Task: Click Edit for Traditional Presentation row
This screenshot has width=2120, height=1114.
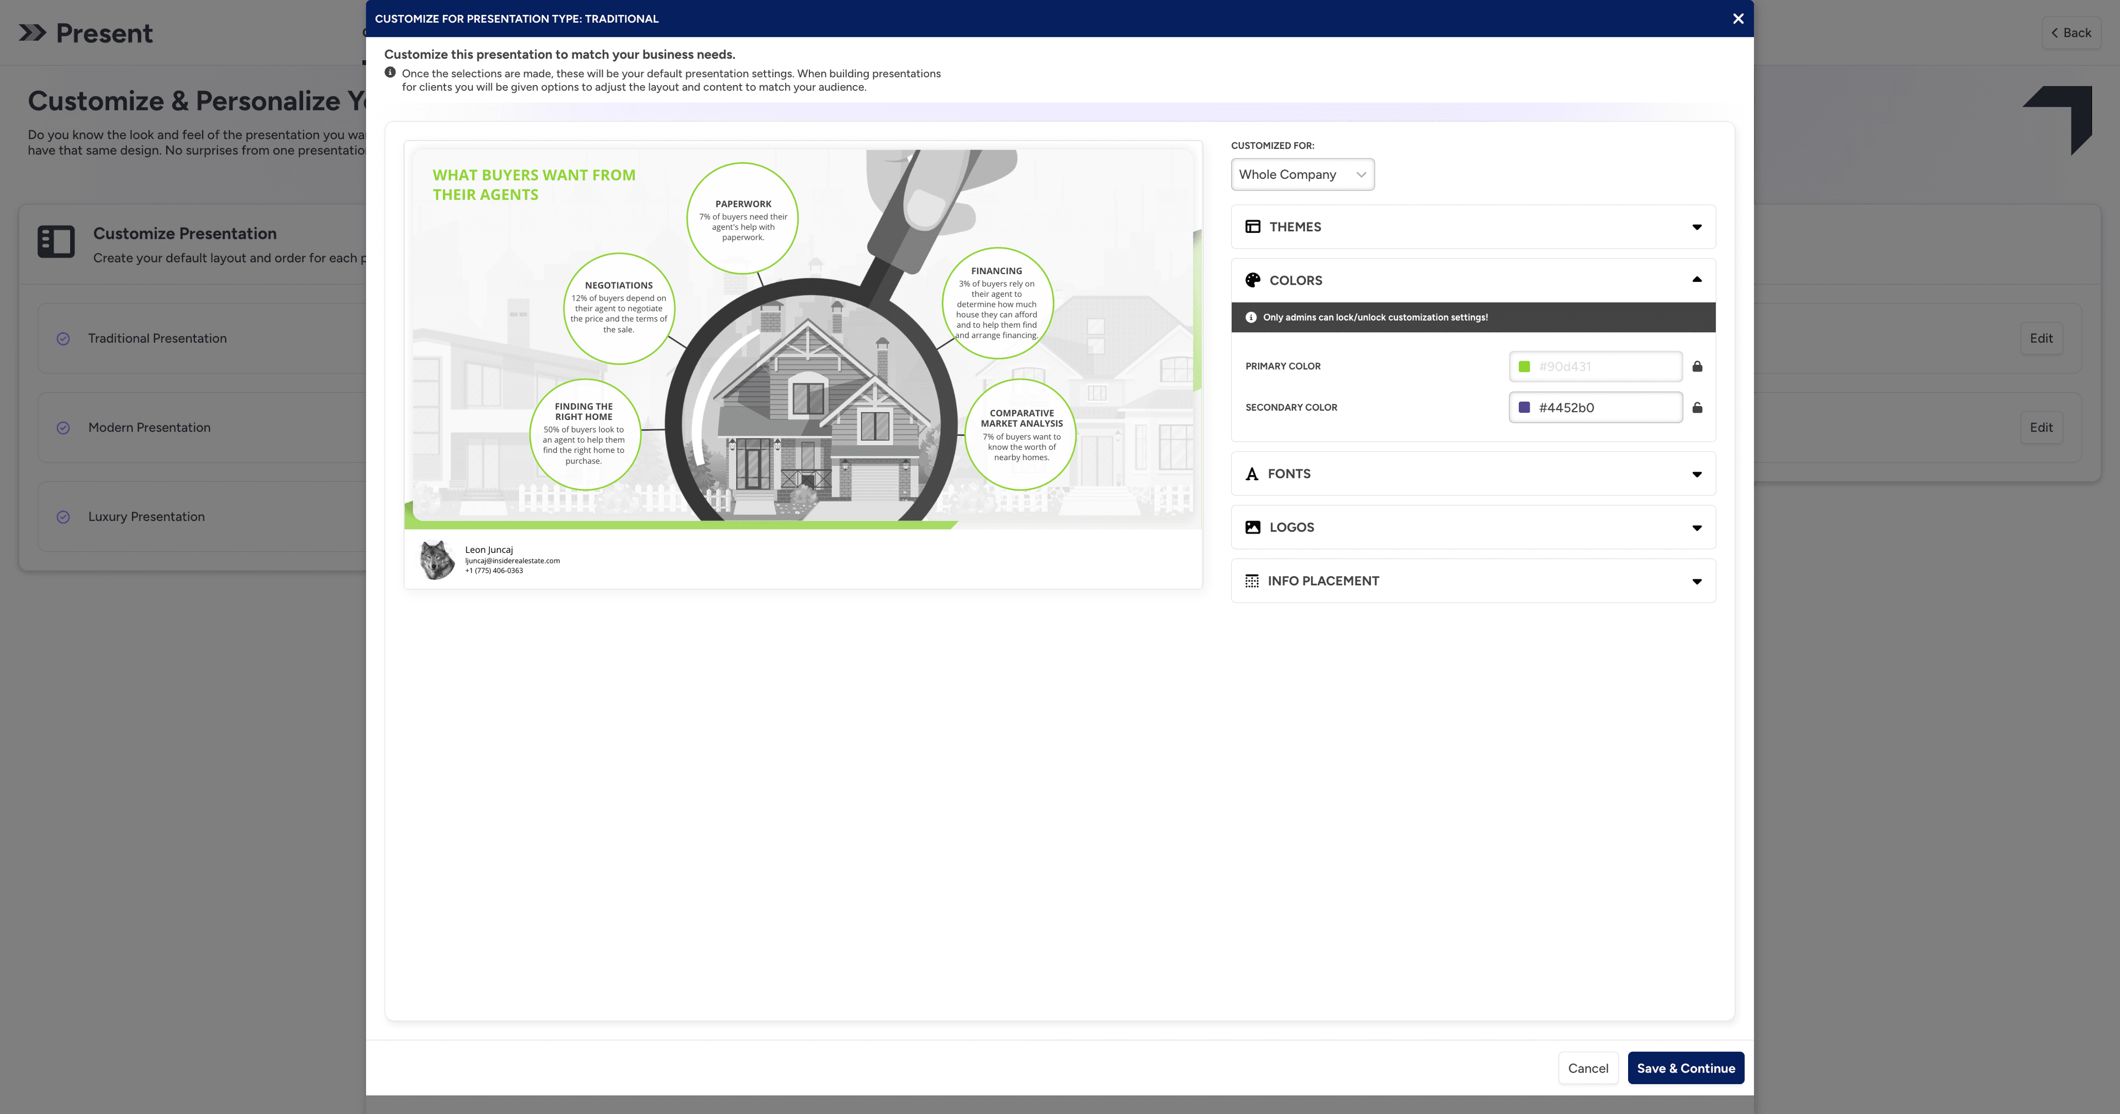Action: (x=2040, y=338)
